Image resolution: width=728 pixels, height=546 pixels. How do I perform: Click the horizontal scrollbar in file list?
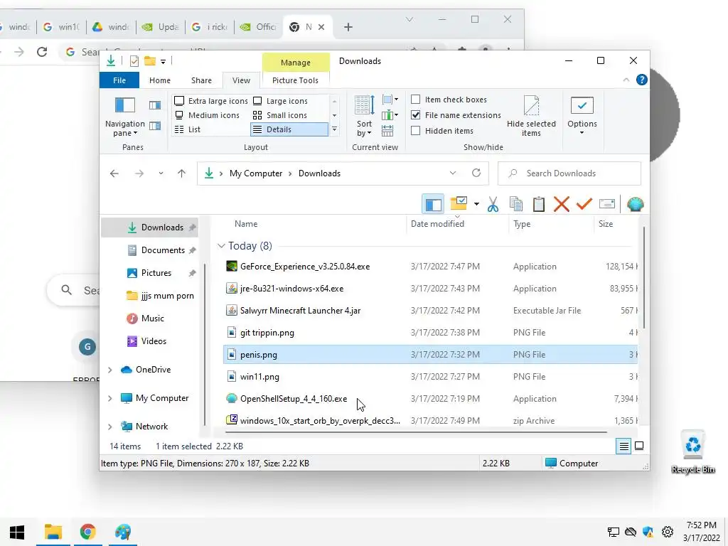click(416, 432)
